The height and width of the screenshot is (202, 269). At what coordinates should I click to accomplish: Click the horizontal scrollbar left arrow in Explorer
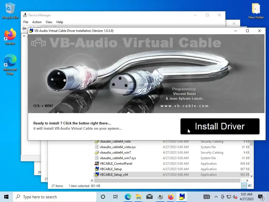click(x=92, y=180)
